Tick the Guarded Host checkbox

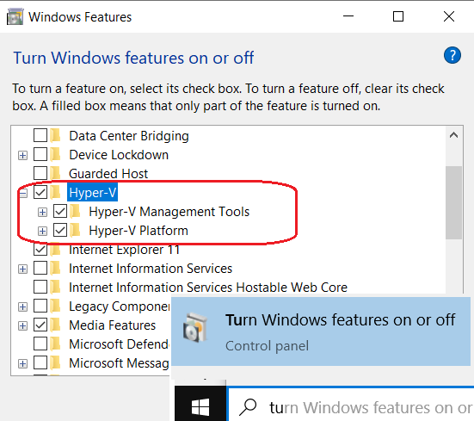[x=40, y=173]
